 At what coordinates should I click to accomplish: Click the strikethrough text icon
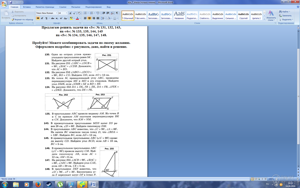pos(52,18)
